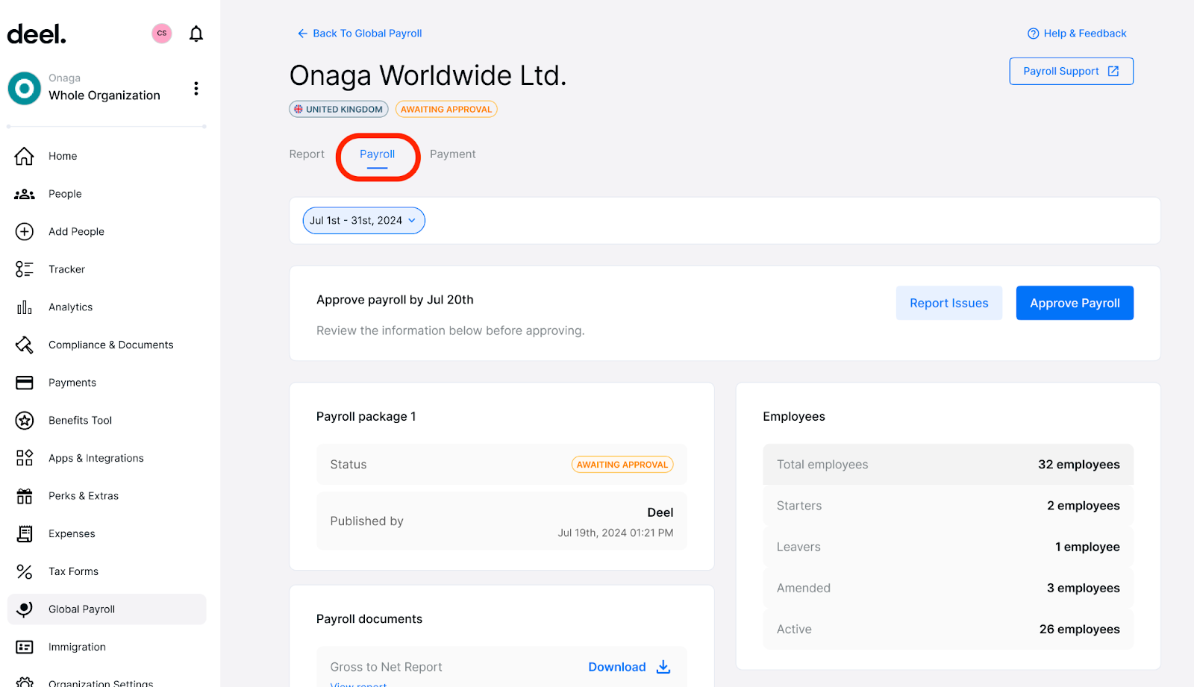This screenshot has height=687, width=1194.
Task: Open Compliance & Documents menu item
Action: [107, 345]
